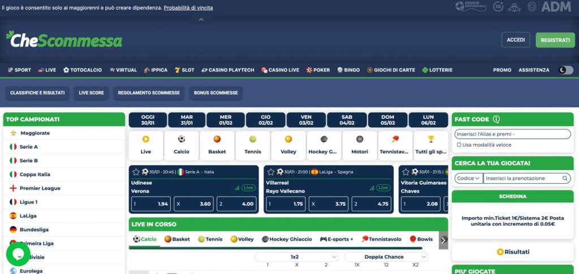This screenshot has width=579, height=274.
Task: Switch to Hockey Ghiaccio live tab
Action: tap(287, 240)
